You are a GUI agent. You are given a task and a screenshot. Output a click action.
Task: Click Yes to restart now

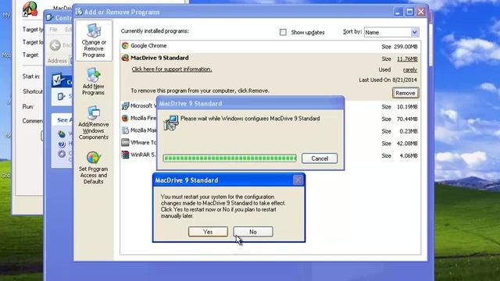208,232
